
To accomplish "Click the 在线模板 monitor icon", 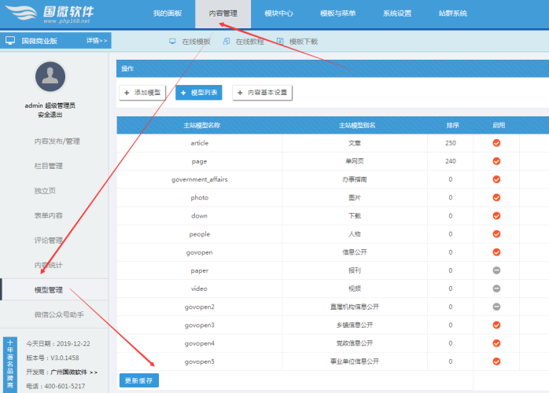I will (x=173, y=41).
